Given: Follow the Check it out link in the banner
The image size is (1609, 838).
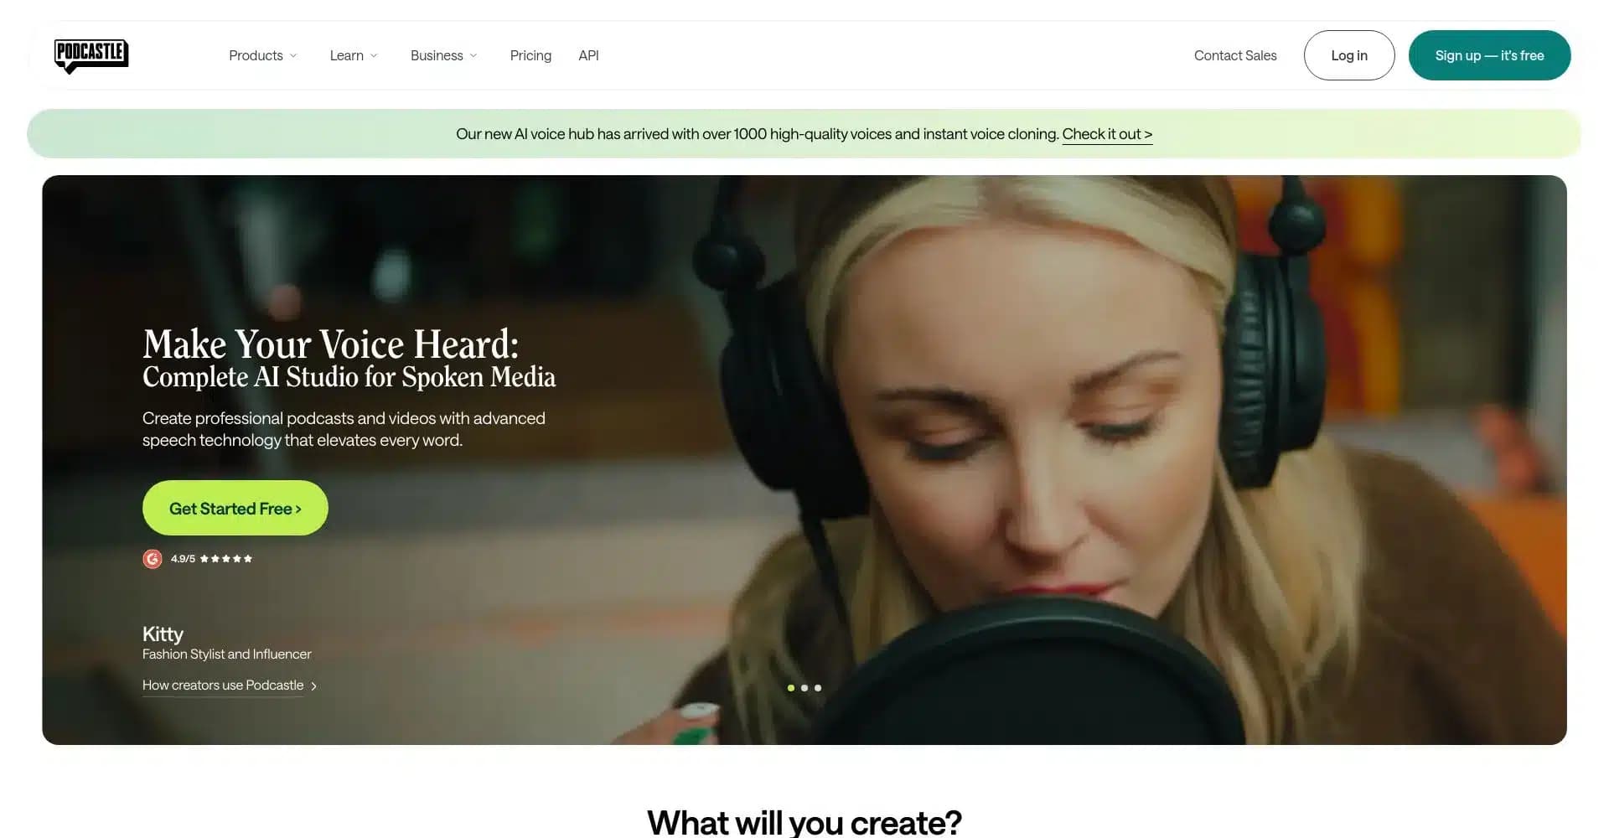Looking at the screenshot, I should tap(1106, 134).
